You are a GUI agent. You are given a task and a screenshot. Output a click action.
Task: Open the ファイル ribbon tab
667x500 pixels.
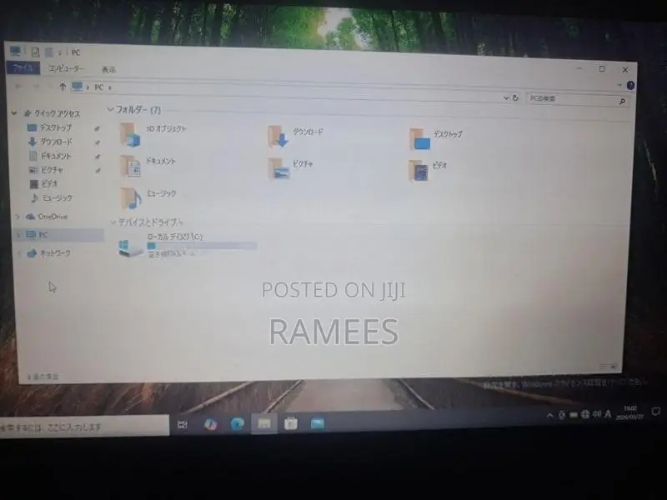tap(23, 68)
